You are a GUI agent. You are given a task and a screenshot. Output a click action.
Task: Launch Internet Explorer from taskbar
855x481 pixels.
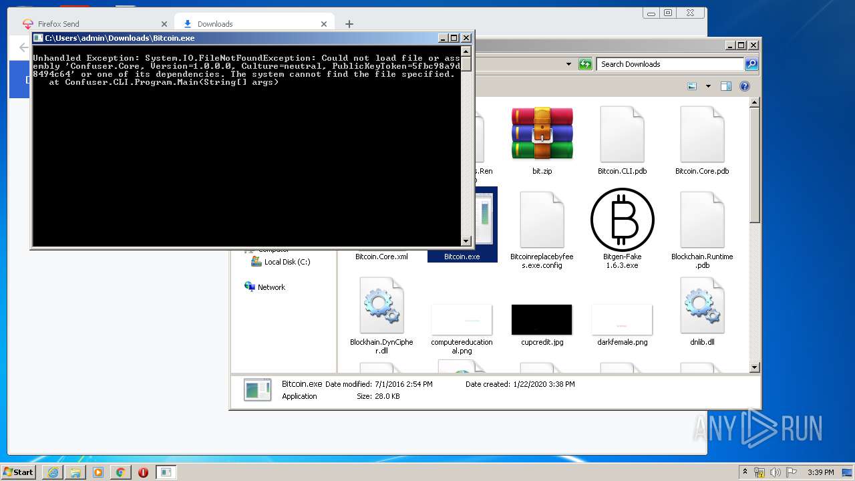53,472
